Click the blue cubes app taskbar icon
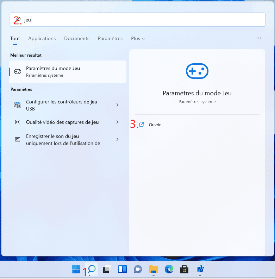The height and width of the screenshot is (279, 275). pyautogui.click(x=200, y=269)
